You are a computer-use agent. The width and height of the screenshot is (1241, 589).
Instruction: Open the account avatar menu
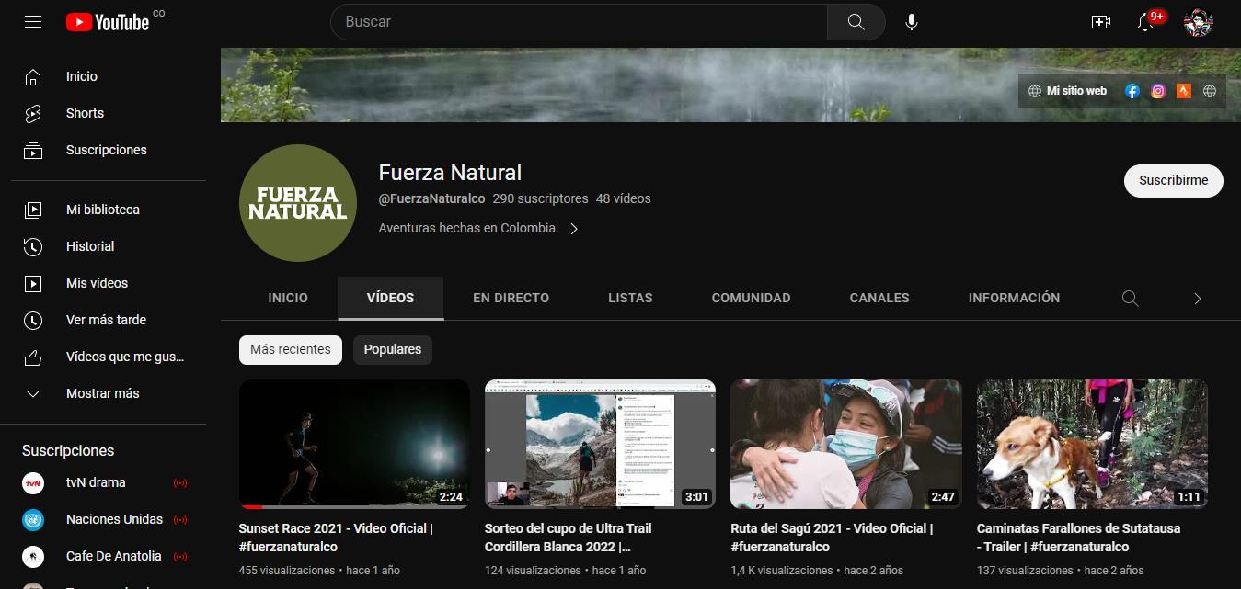(1199, 22)
